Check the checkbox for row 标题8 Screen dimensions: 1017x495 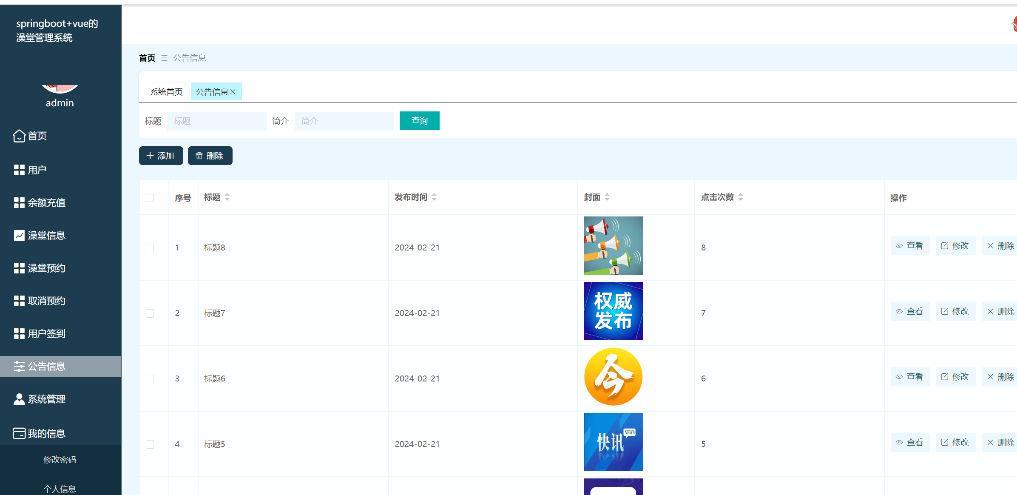point(150,247)
